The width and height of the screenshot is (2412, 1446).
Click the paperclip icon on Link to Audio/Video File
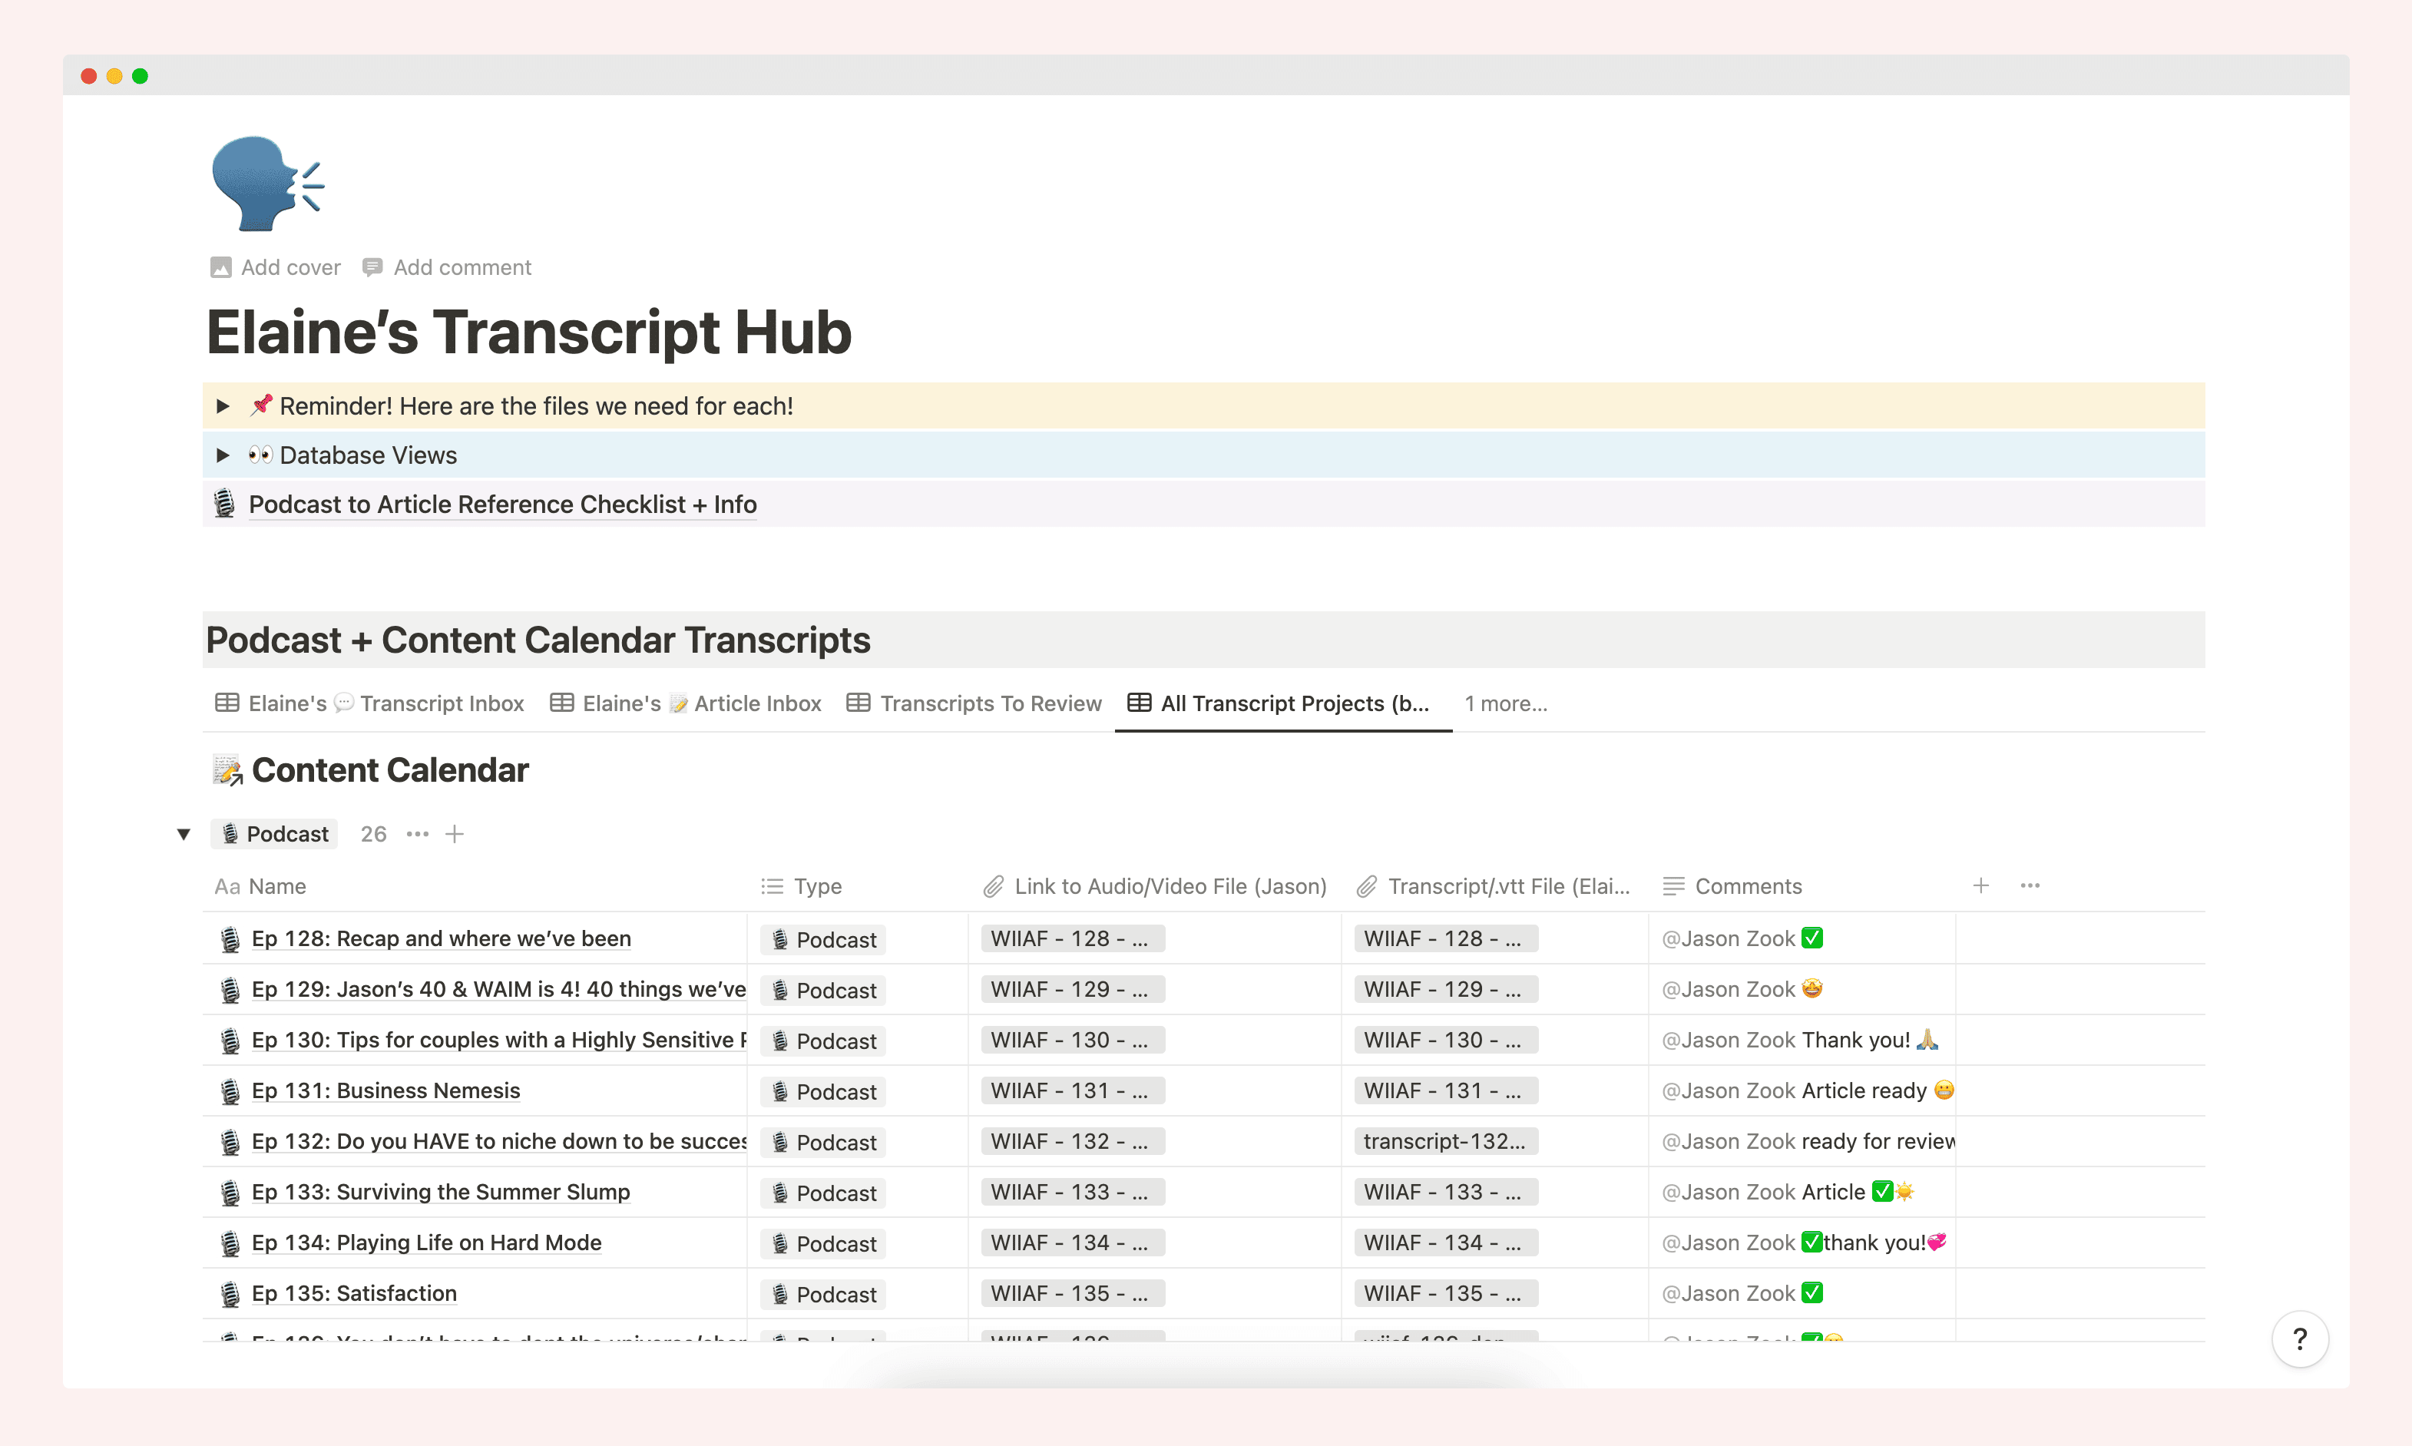coord(994,887)
